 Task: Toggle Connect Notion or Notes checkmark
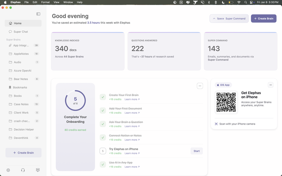[103, 138]
